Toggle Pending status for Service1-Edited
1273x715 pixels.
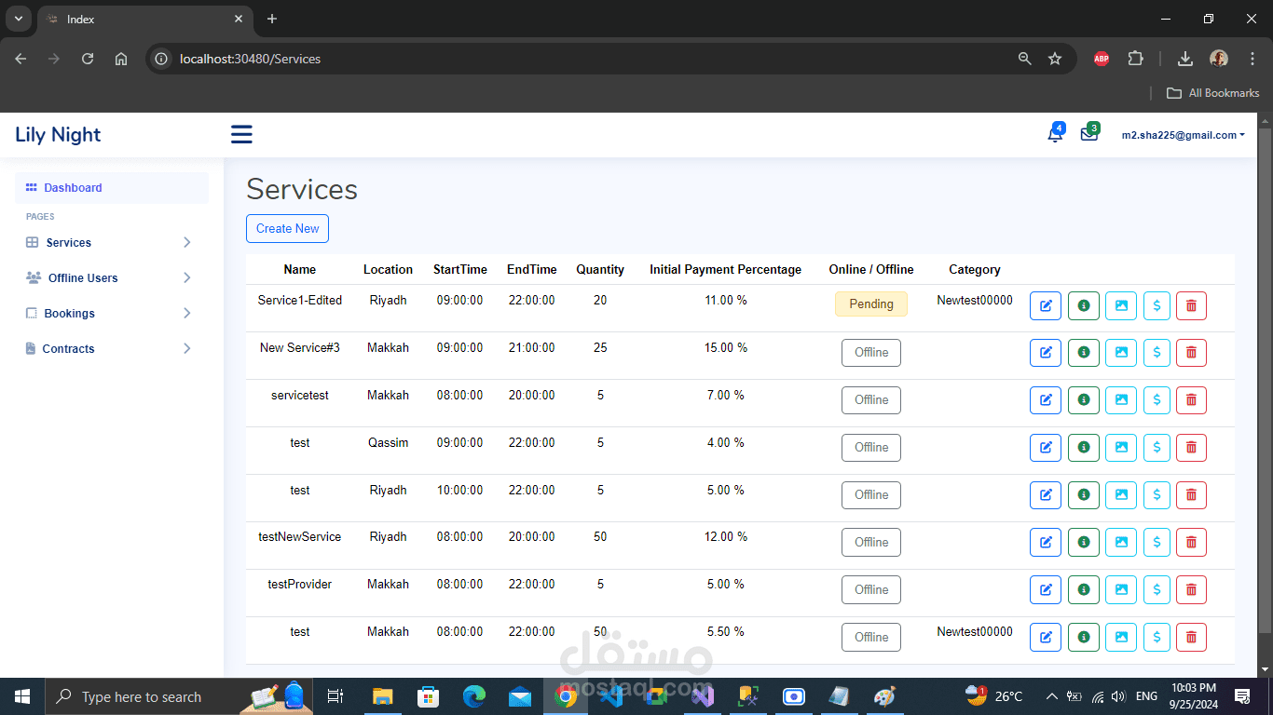(x=871, y=304)
